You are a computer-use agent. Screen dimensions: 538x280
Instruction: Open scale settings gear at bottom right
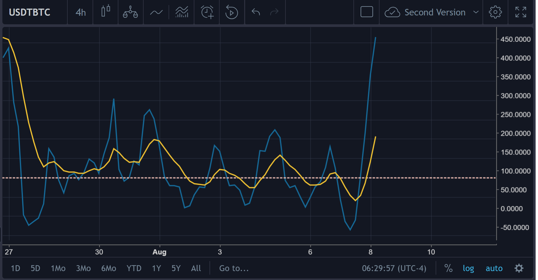[519, 268]
